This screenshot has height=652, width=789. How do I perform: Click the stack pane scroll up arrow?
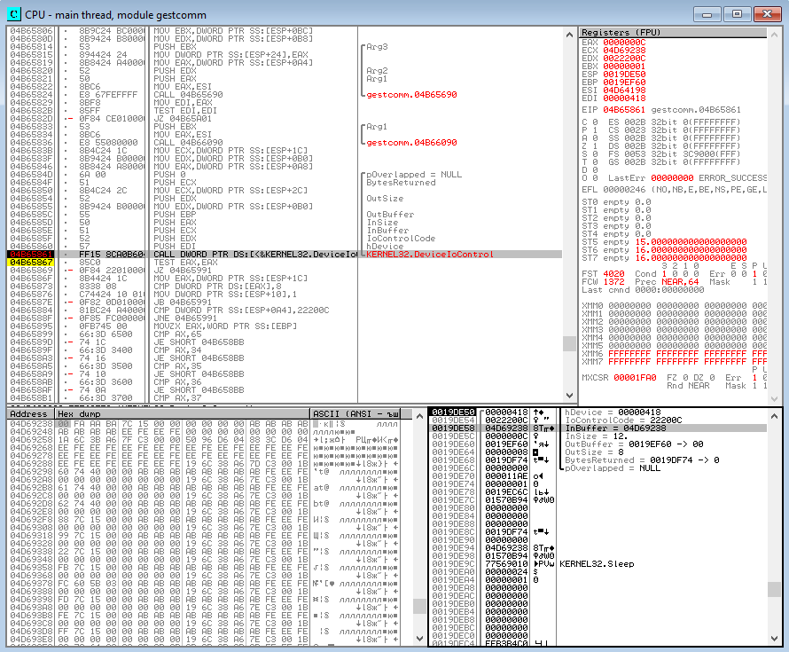[x=774, y=416]
